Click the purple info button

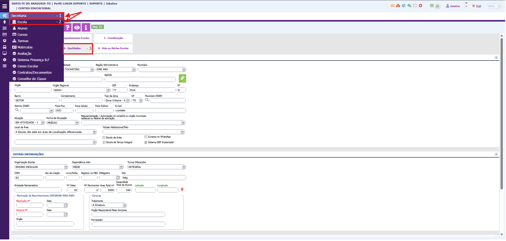(86, 27)
